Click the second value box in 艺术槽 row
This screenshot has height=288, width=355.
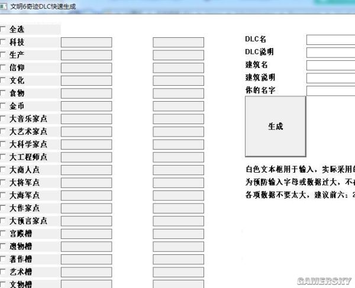tap(179, 272)
